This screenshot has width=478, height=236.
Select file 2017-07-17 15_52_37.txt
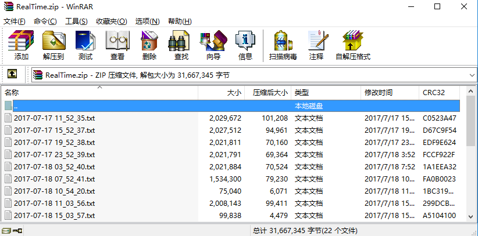click(x=55, y=130)
